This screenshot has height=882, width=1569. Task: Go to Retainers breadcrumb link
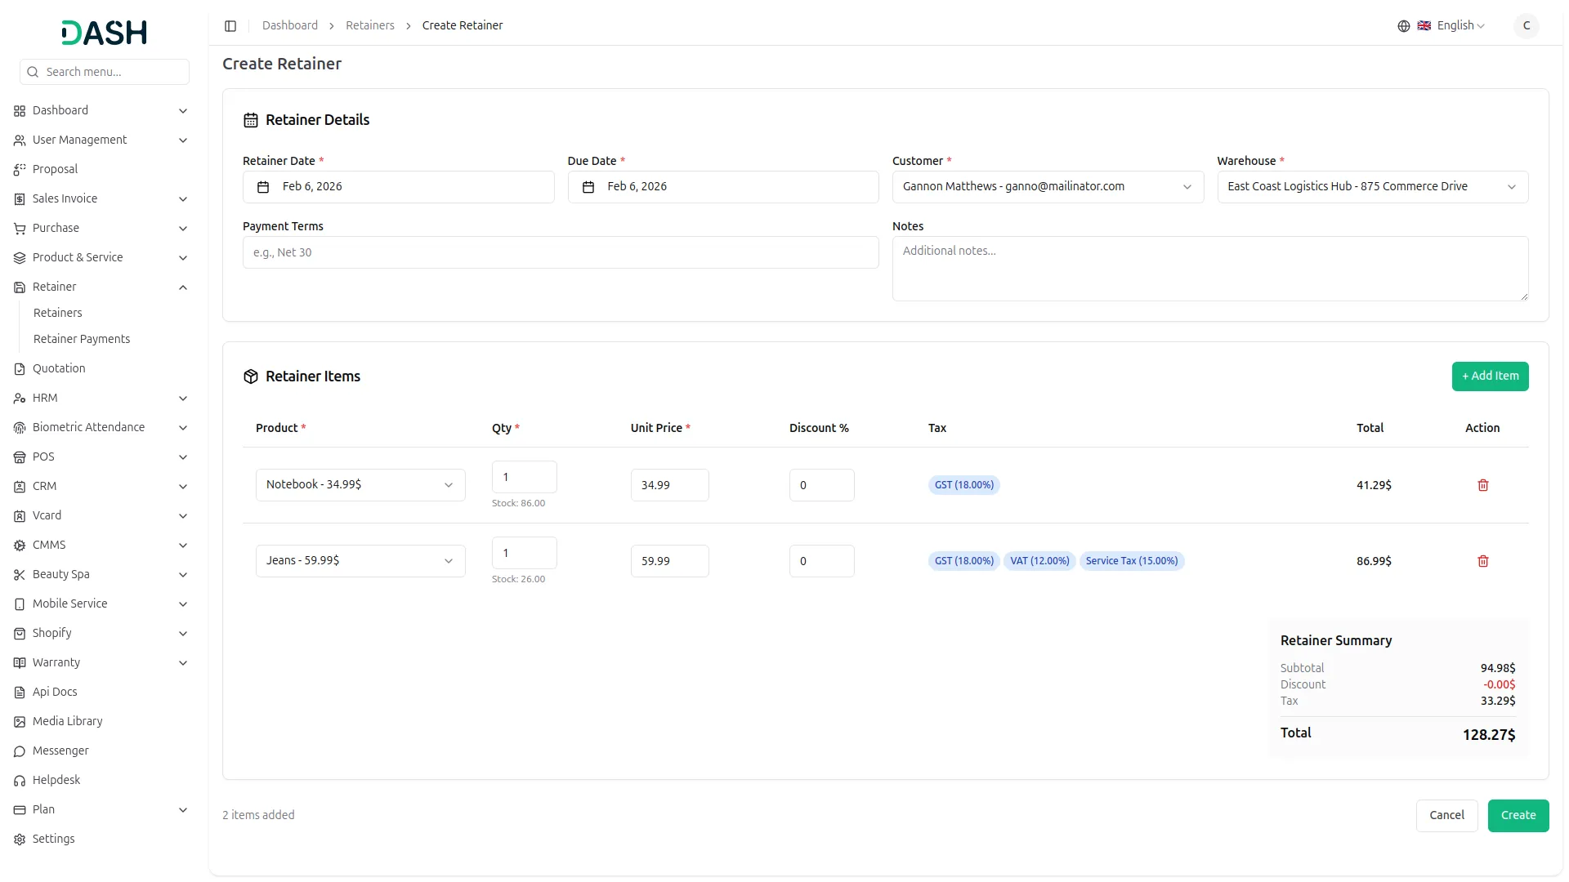coord(369,26)
